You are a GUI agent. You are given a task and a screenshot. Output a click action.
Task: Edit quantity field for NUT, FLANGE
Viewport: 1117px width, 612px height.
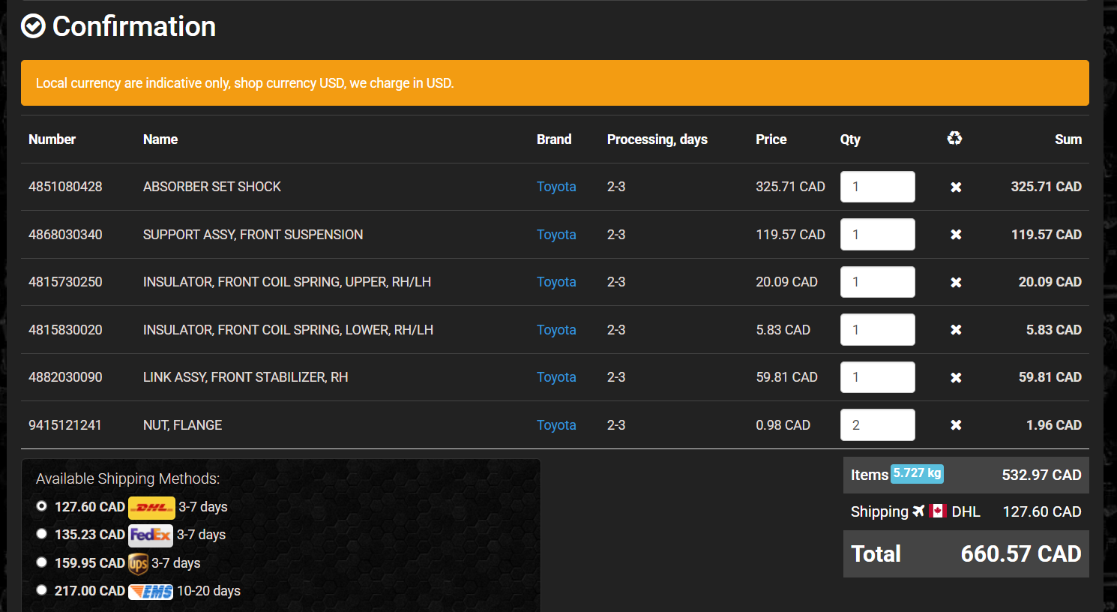point(878,424)
